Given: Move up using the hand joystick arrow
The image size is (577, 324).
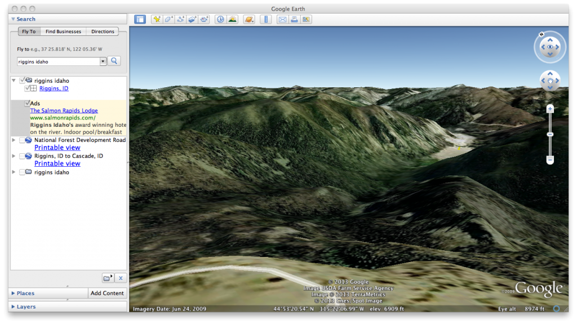Looking at the screenshot, I should pos(550,74).
